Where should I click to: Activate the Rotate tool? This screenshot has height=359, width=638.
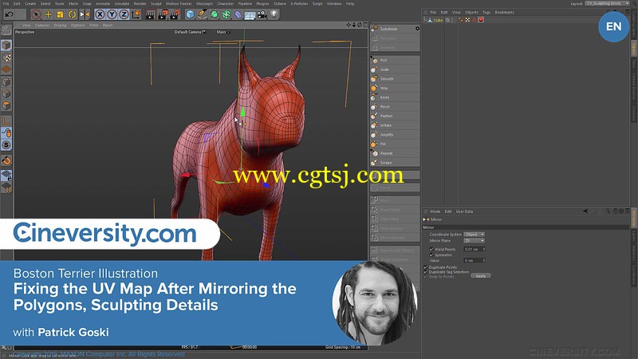pyautogui.click(x=72, y=14)
